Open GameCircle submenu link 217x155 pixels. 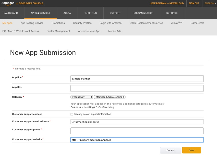197,23
